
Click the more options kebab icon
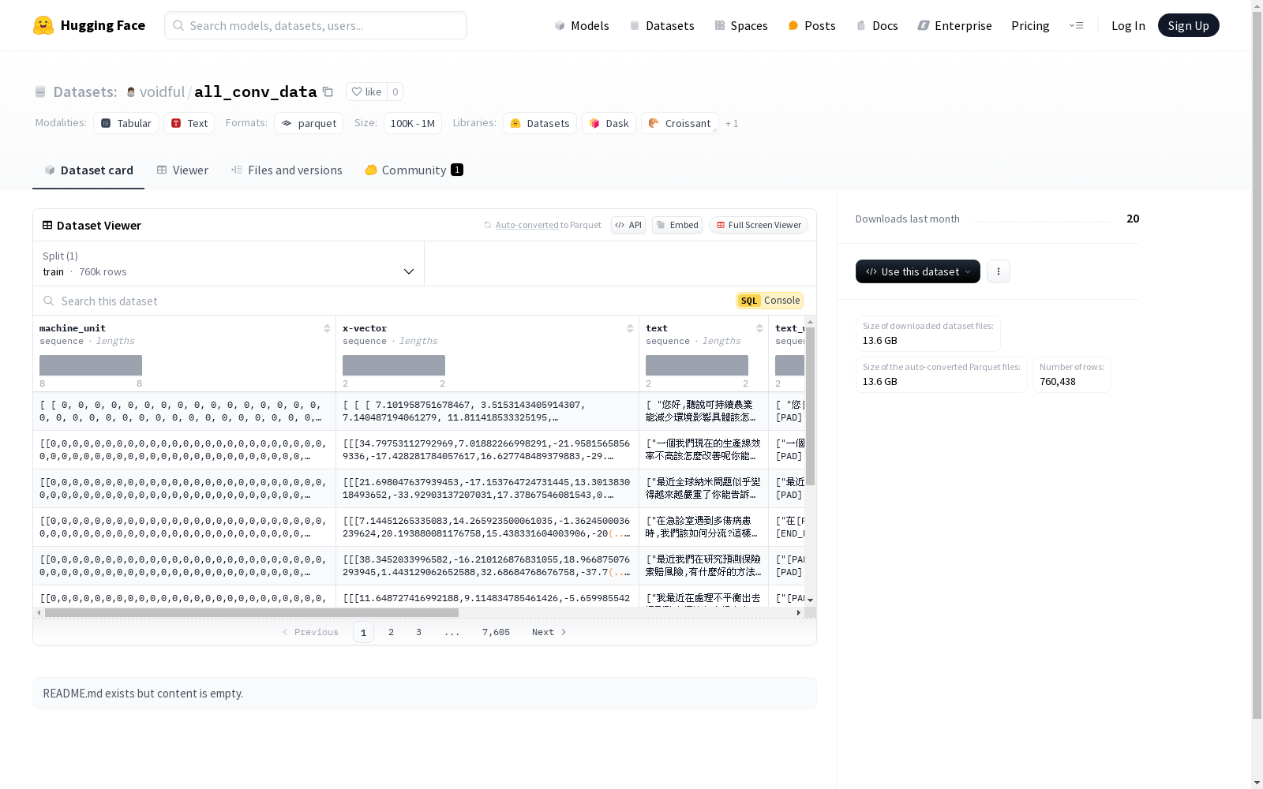(x=999, y=271)
